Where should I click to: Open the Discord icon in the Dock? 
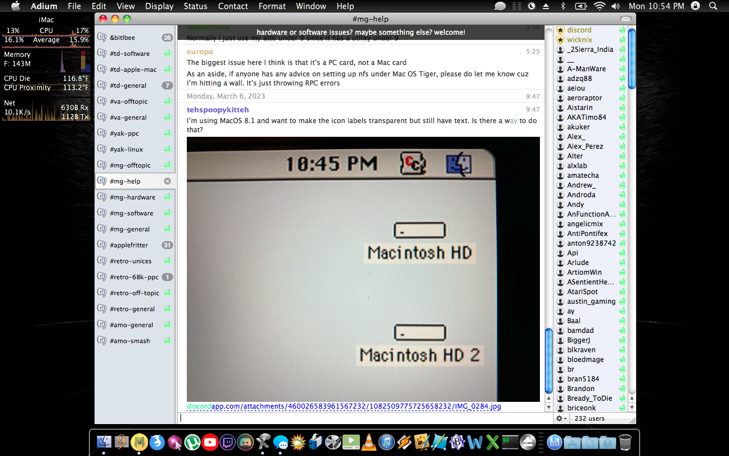point(245,442)
